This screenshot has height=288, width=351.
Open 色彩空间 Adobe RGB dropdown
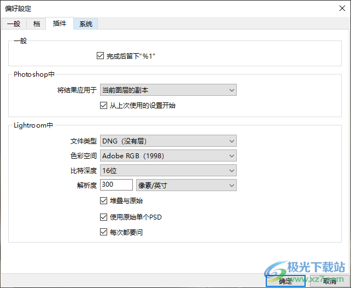pos(168,155)
